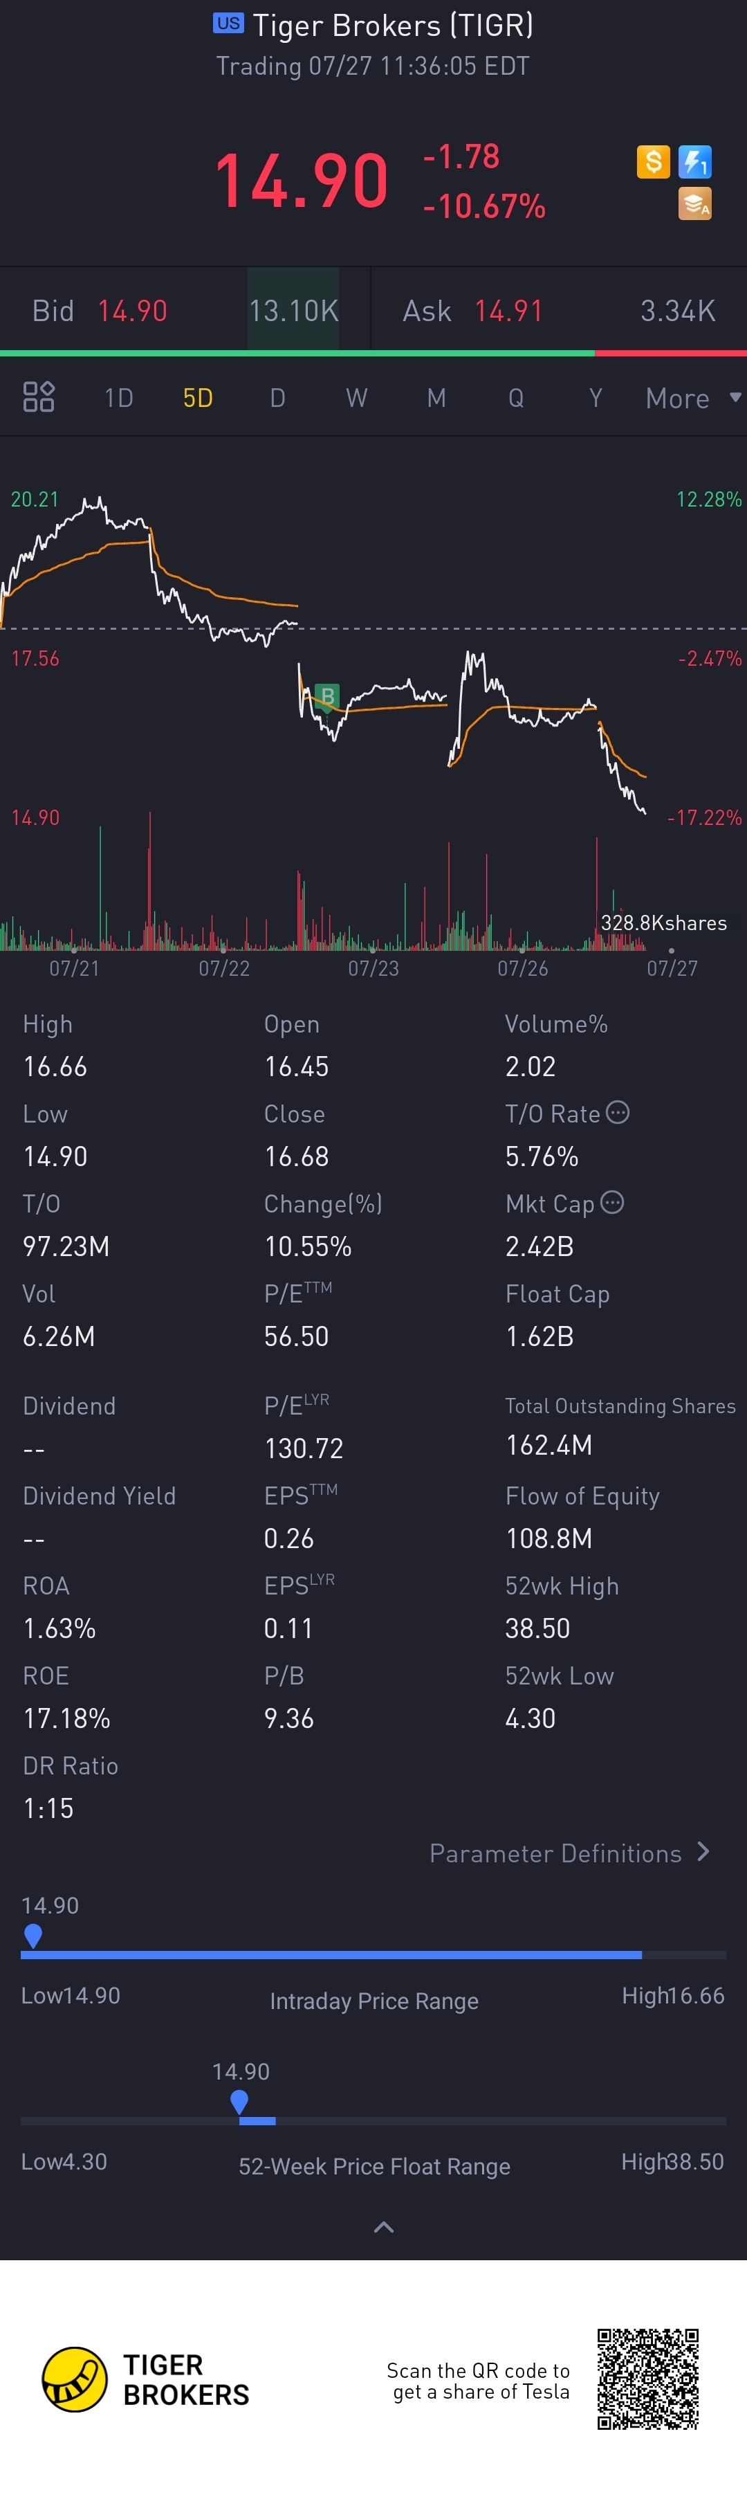This screenshot has width=747, height=2499.
Task: Switch to the 1D chart tab
Action: pyautogui.click(x=118, y=398)
